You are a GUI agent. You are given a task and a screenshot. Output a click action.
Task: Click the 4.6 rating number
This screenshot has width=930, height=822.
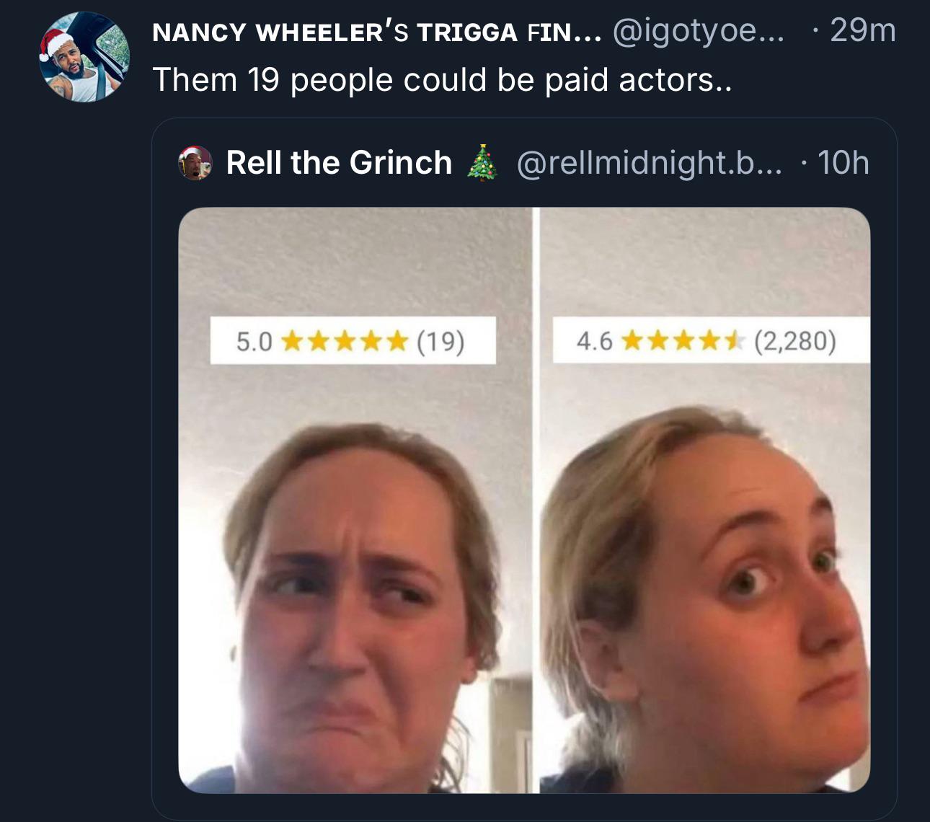pos(594,341)
